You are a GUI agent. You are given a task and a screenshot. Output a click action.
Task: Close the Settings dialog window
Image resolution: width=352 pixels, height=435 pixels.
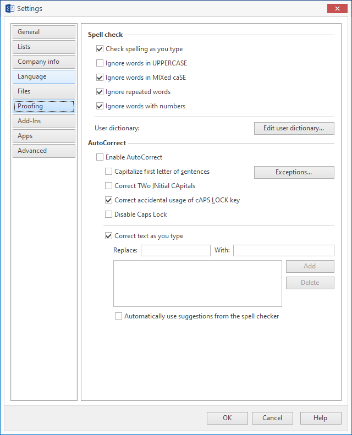(x=337, y=8)
